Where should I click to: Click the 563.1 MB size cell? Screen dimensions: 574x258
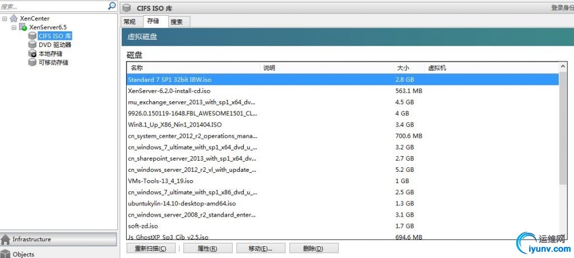[x=409, y=91]
